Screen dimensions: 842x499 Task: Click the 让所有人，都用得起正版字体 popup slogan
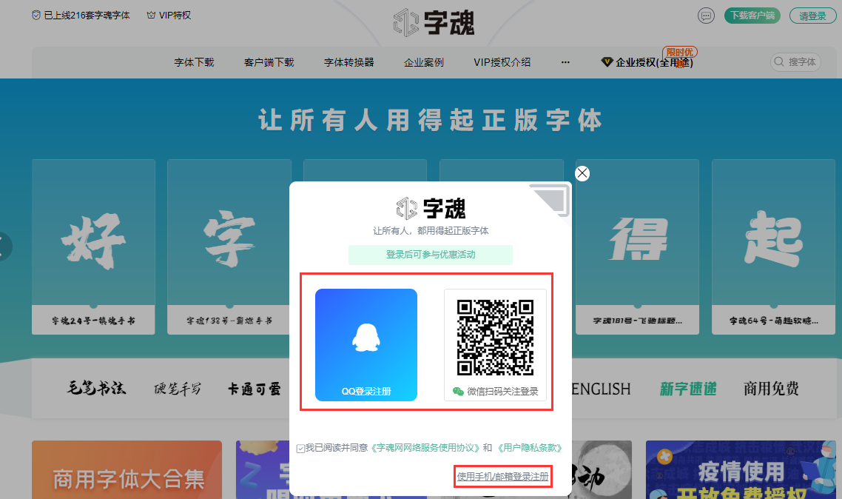pos(431,231)
